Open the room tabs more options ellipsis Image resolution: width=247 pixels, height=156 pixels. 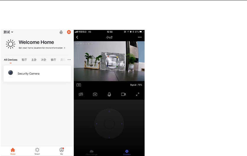(x=69, y=59)
